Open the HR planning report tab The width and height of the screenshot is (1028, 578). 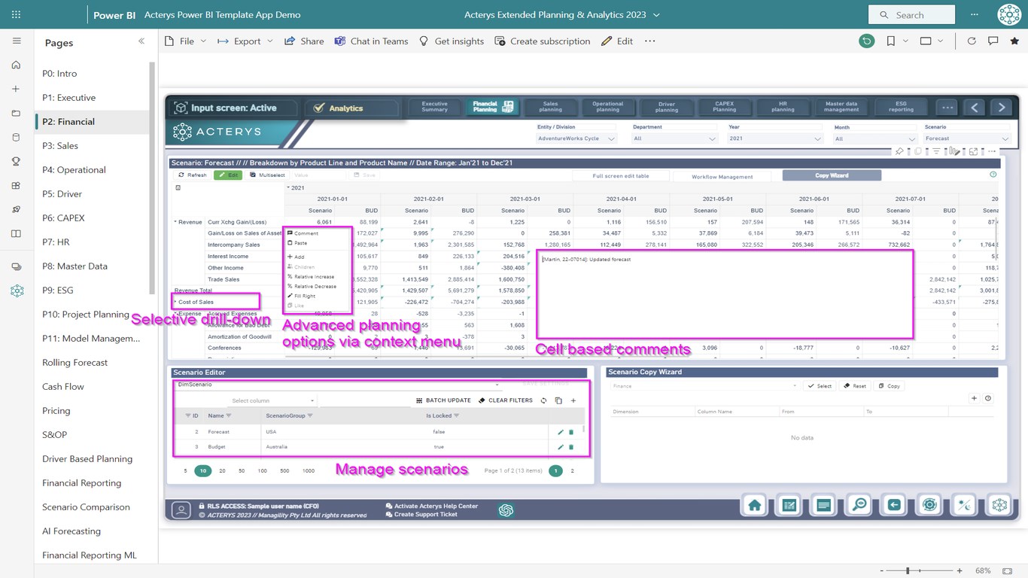(x=783, y=107)
